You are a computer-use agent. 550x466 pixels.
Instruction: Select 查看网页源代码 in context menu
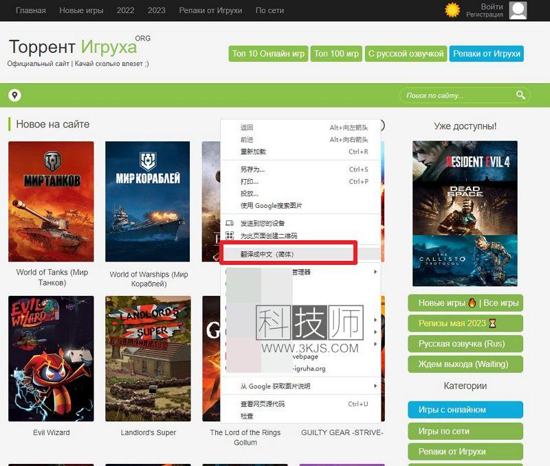tap(300, 404)
